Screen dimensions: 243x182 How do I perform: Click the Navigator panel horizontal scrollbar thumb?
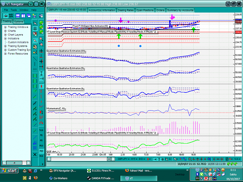[x=14, y=163]
